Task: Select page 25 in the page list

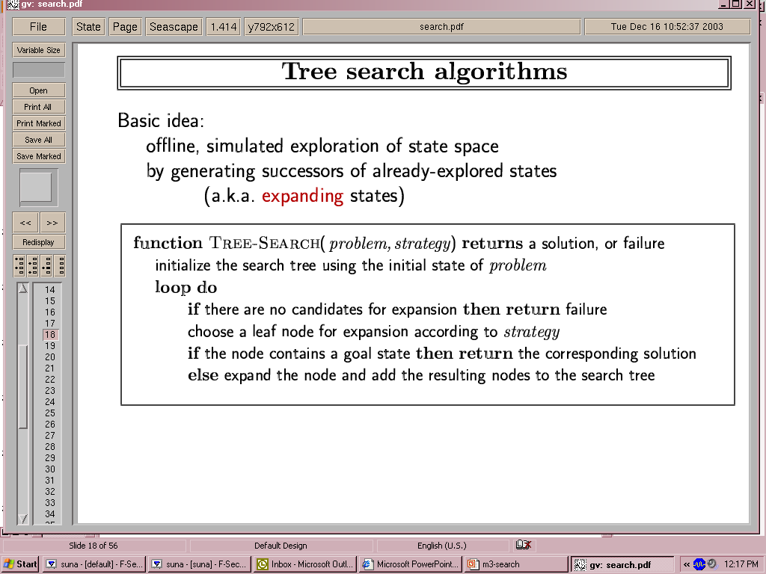Action: (x=50, y=413)
